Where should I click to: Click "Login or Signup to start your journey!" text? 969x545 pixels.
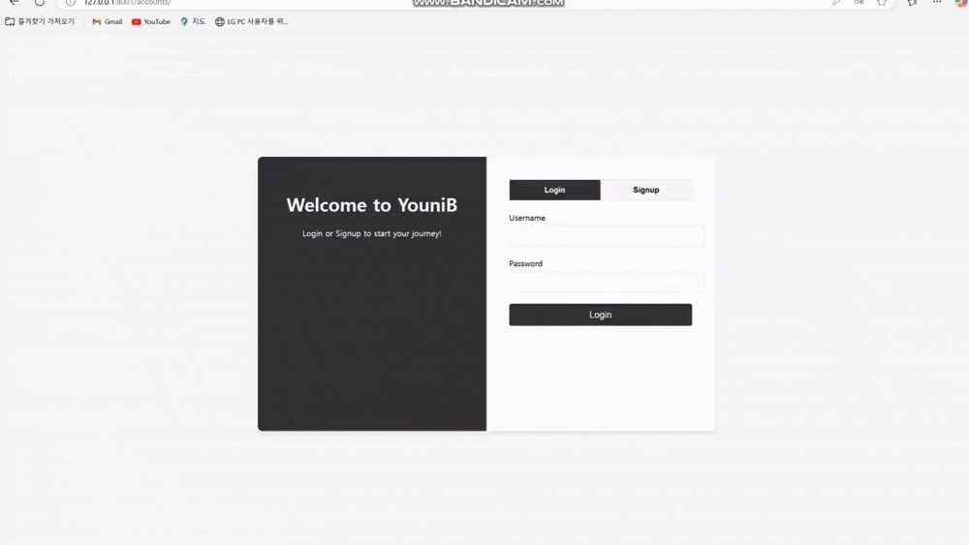point(371,234)
